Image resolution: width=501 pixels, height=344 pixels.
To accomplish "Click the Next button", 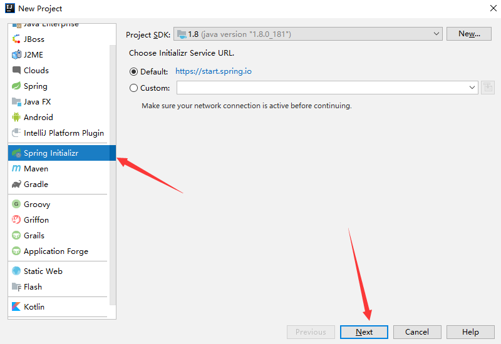I will point(364,332).
